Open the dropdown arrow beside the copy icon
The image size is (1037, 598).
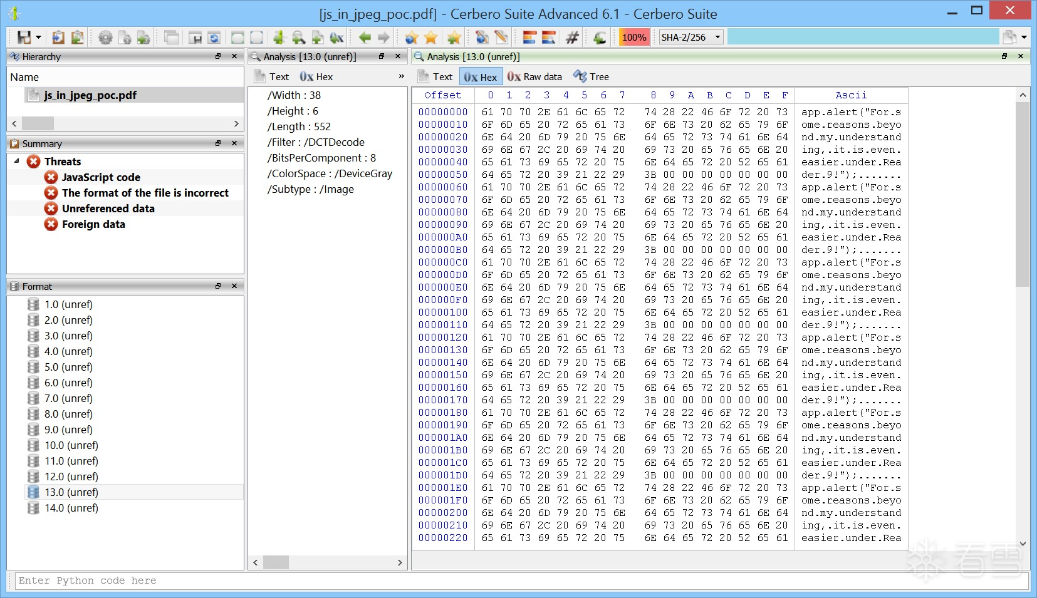tap(1024, 38)
